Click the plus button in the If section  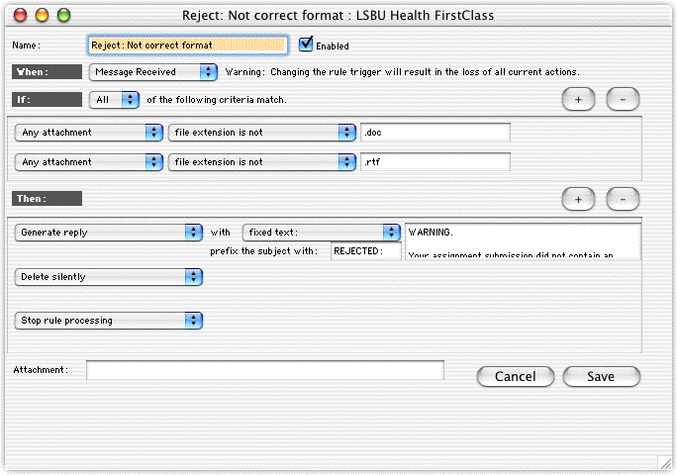tap(578, 99)
